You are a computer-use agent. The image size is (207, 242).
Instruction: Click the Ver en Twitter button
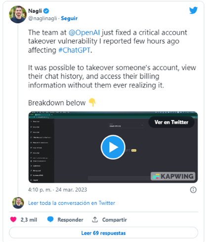171,122
